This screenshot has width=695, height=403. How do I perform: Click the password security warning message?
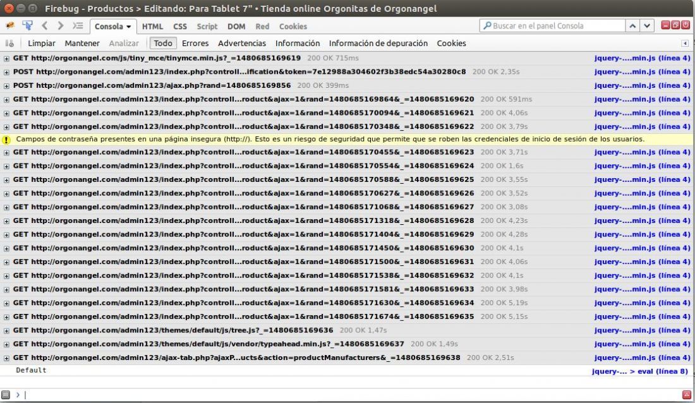(x=330, y=139)
